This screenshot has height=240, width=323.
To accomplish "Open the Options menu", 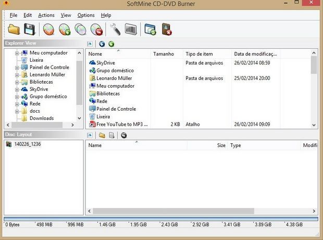I will tap(86, 15).
